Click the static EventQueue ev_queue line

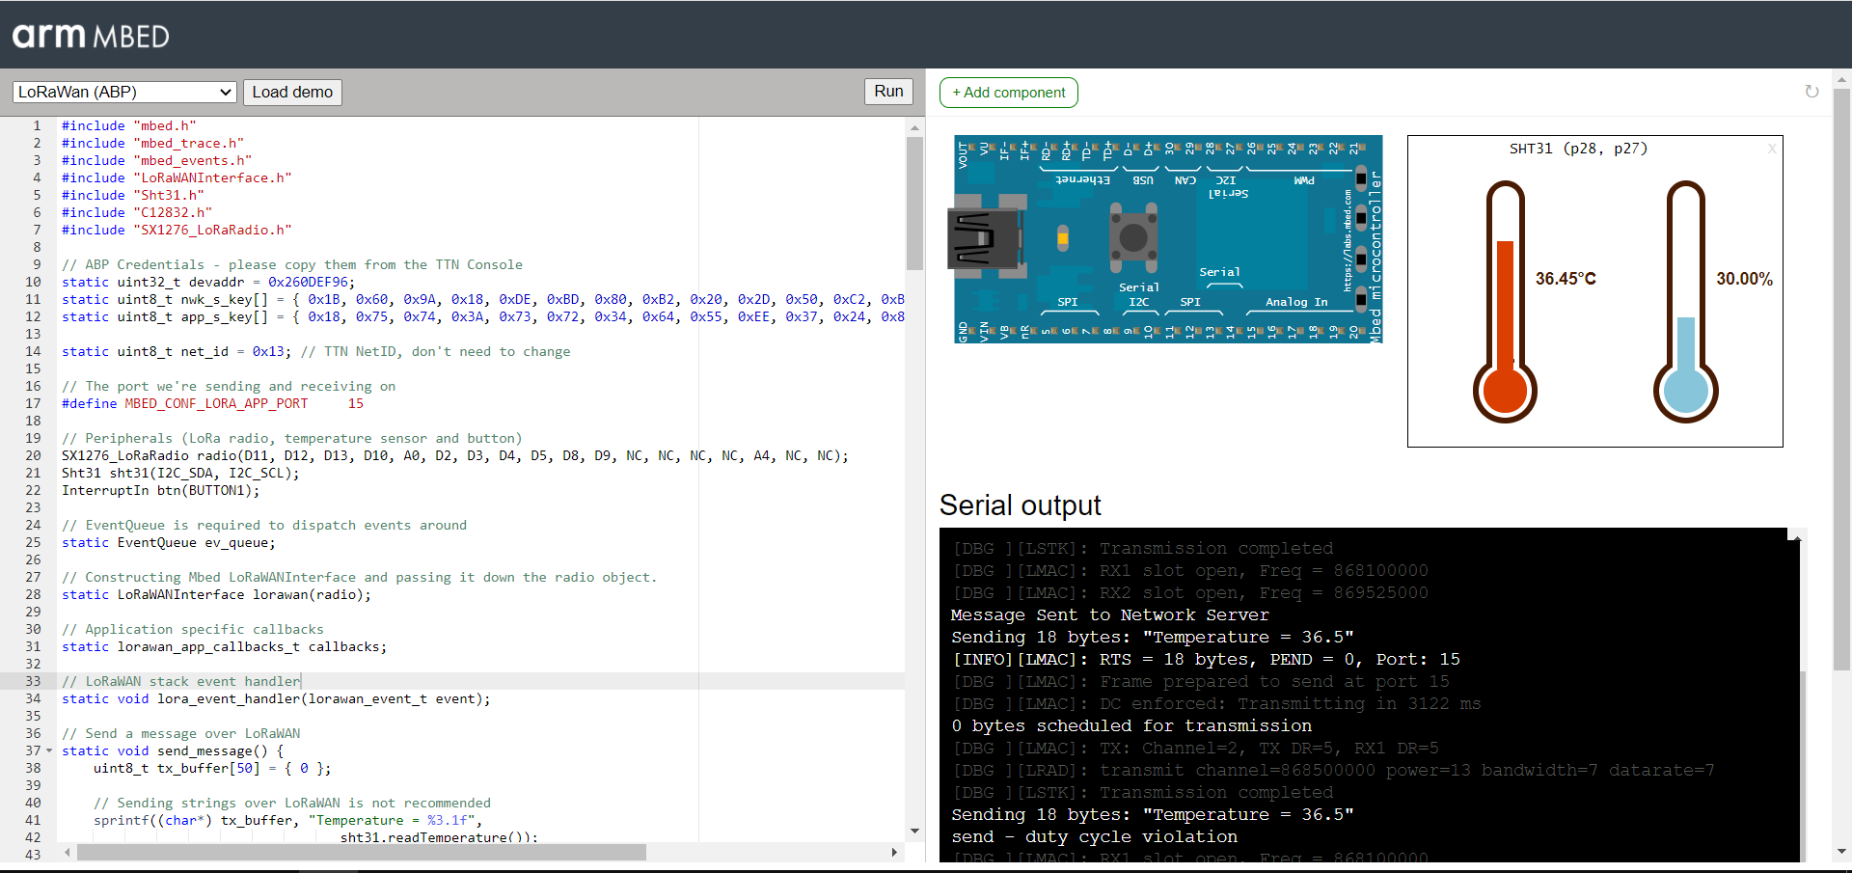tap(169, 542)
